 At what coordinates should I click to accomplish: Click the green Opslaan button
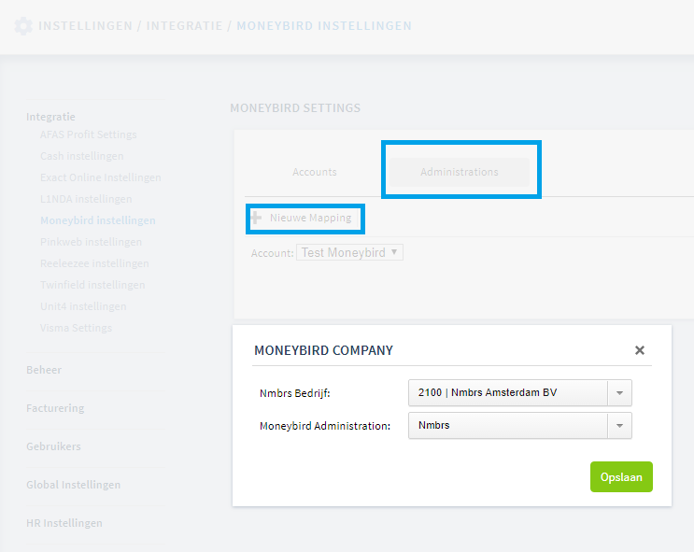click(621, 476)
